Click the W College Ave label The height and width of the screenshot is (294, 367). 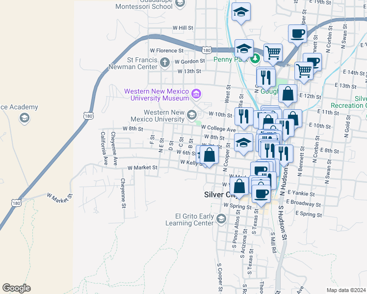[x=218, y=128]
